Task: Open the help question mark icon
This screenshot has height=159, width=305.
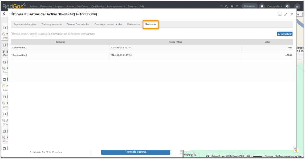Action: coord(287,6)
